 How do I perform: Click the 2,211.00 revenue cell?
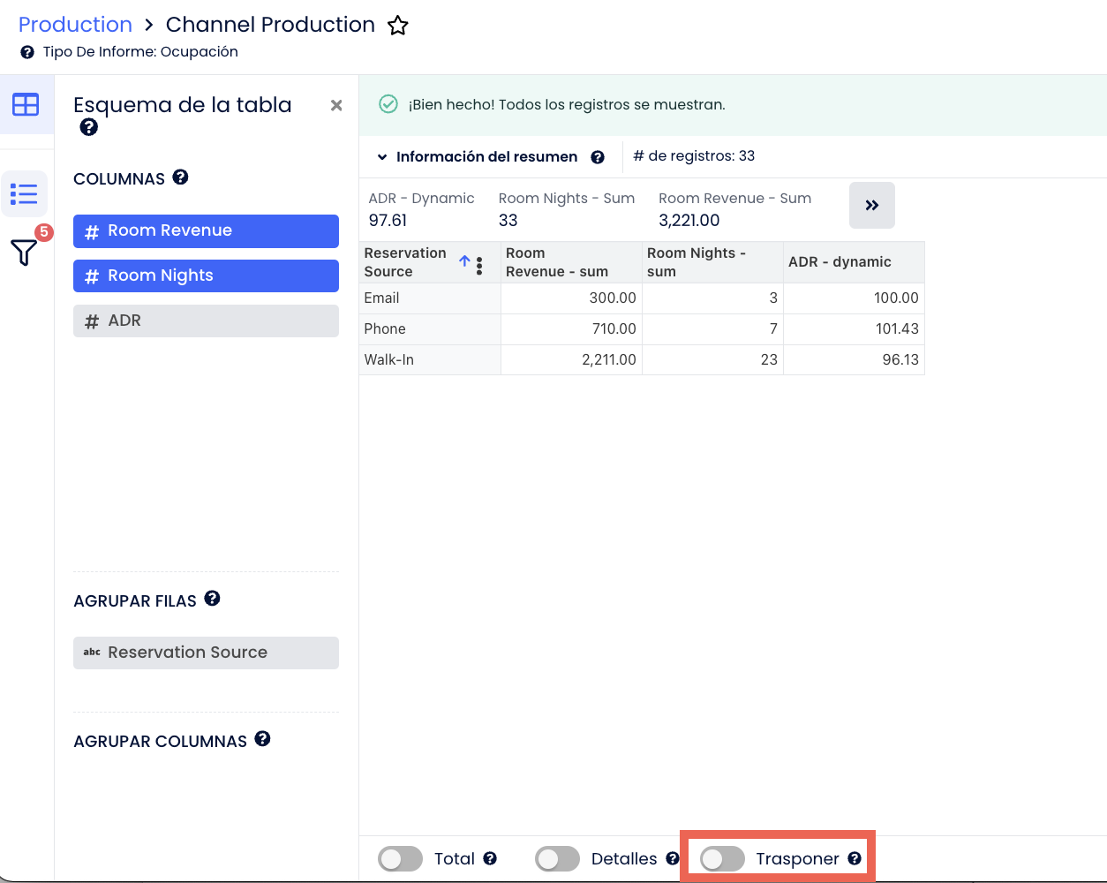[571, 360]
